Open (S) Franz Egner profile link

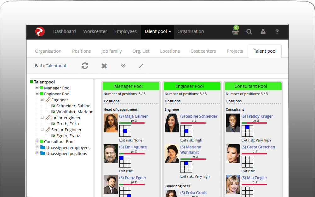click(x=133, y=178)
